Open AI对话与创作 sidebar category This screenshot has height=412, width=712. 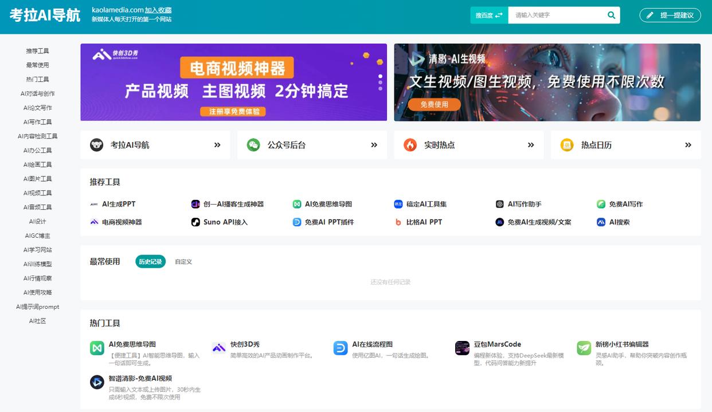coord(38,93)
